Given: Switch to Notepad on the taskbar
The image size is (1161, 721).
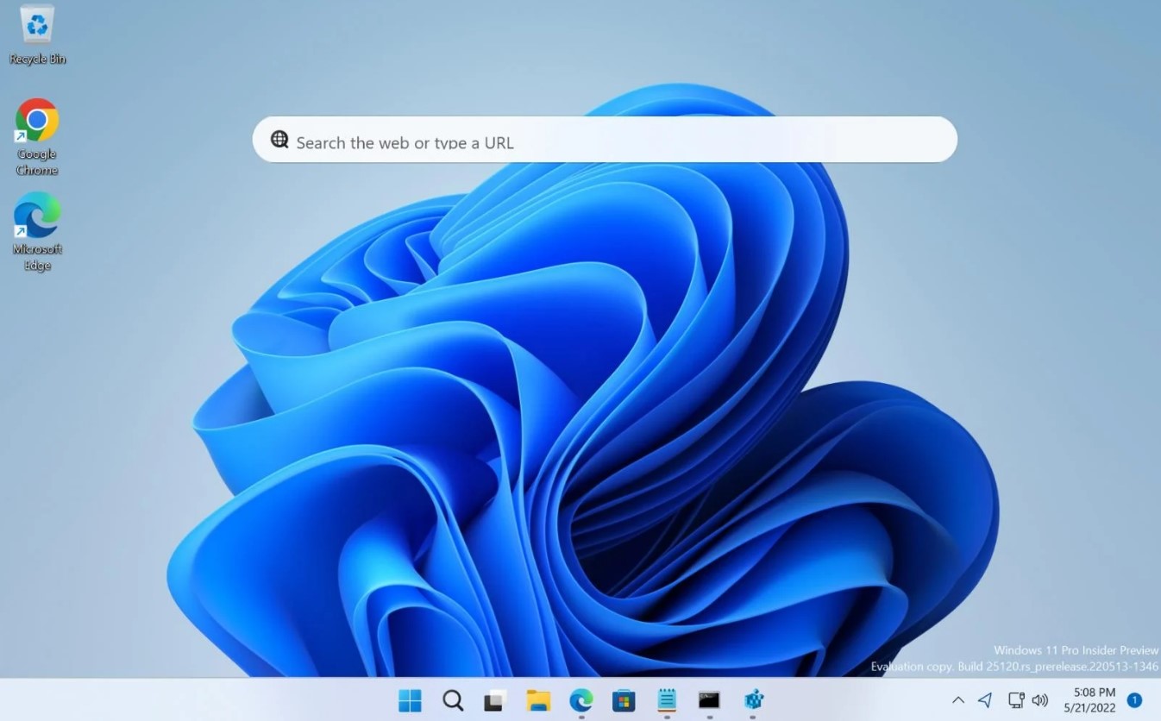Looking at the screenshot, I should (x=667, y=700).
